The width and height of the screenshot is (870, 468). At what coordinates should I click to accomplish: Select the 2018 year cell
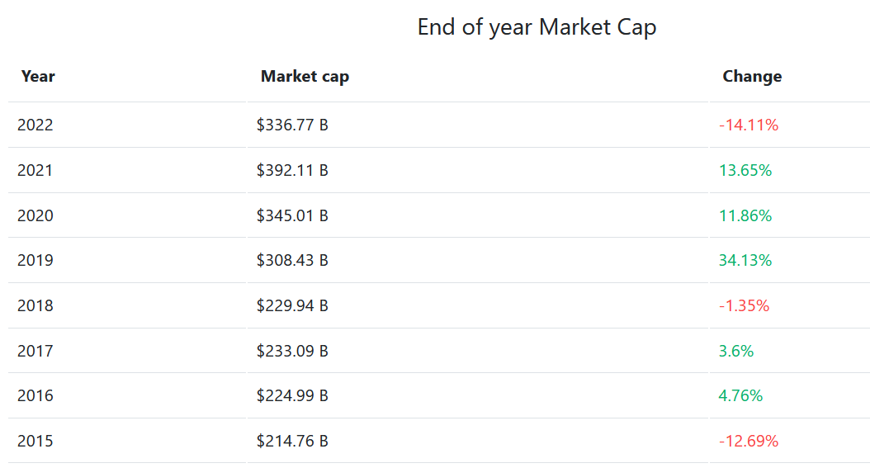(35, 306)
